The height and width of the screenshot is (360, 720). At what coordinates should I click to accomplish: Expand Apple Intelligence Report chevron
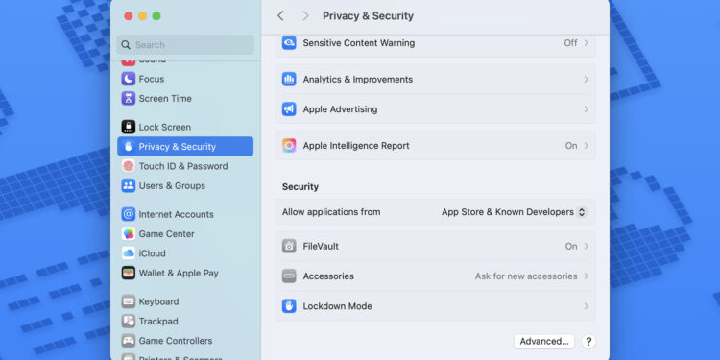tap(586, 146)
